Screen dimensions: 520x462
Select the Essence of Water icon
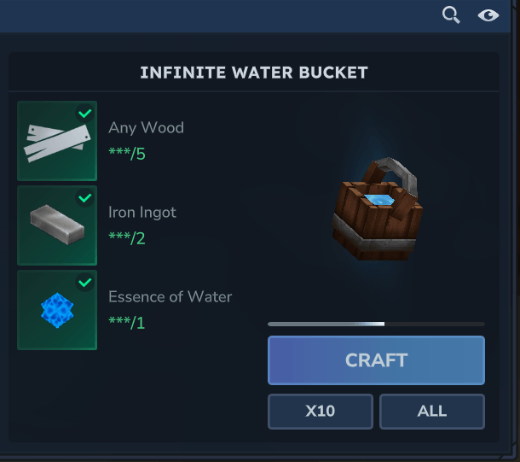point(57,310)
